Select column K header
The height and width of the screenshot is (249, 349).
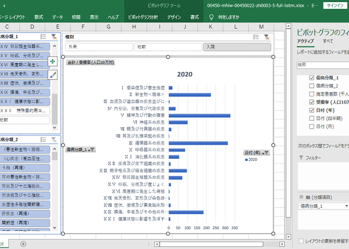[x=210, y=27]
